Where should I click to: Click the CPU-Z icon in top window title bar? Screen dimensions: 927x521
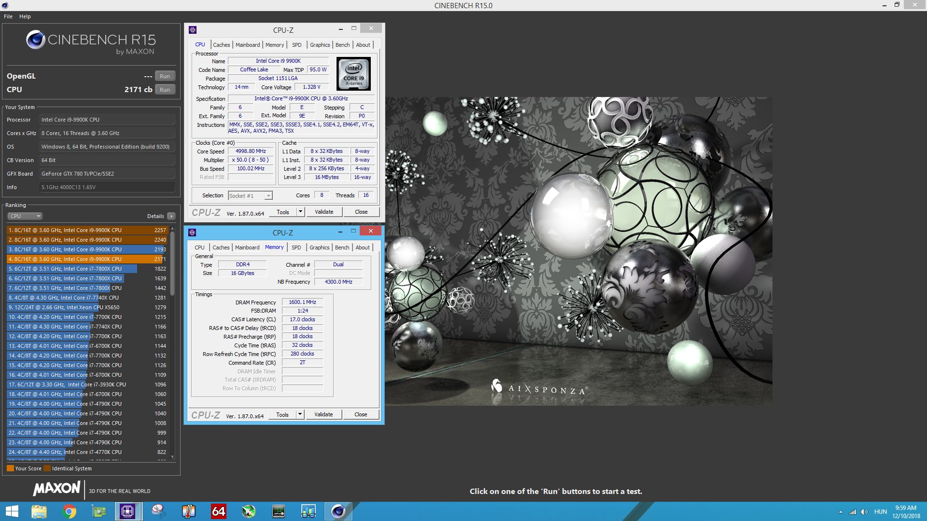(193, 30)
